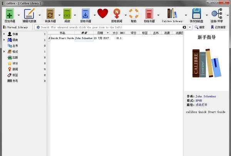Screen dimensions: 231x156
Task: Clear the search box with the X icon
Action: [184, 27]
